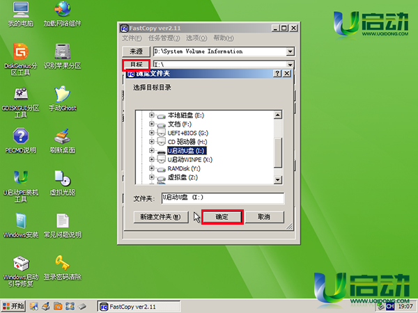Image resolution: width=418 pixels, height=313 pixels.
Task: Open the source path dropdown arrow
Action: pos(290,51)
